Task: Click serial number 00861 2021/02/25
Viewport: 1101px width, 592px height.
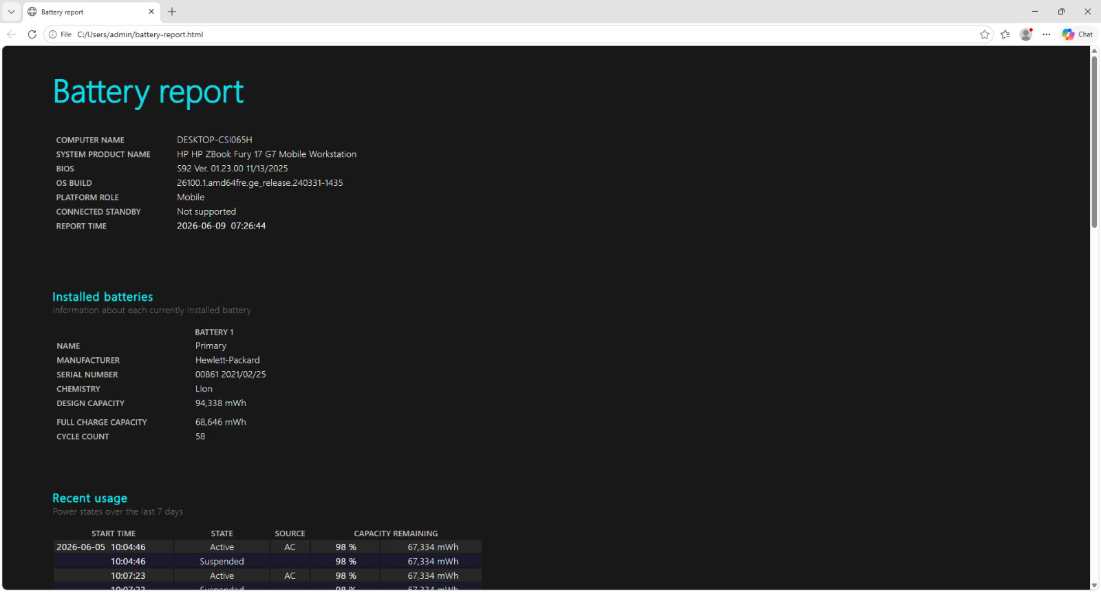Action: pyautogui.click(x=231, y=374)
